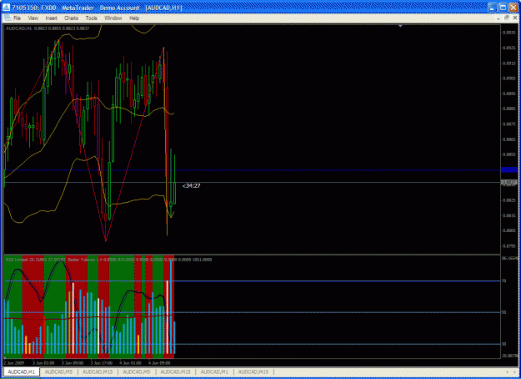Click the candle timer text <34:27
Viewport: 521px width, 379px height.
click(192, 185)
